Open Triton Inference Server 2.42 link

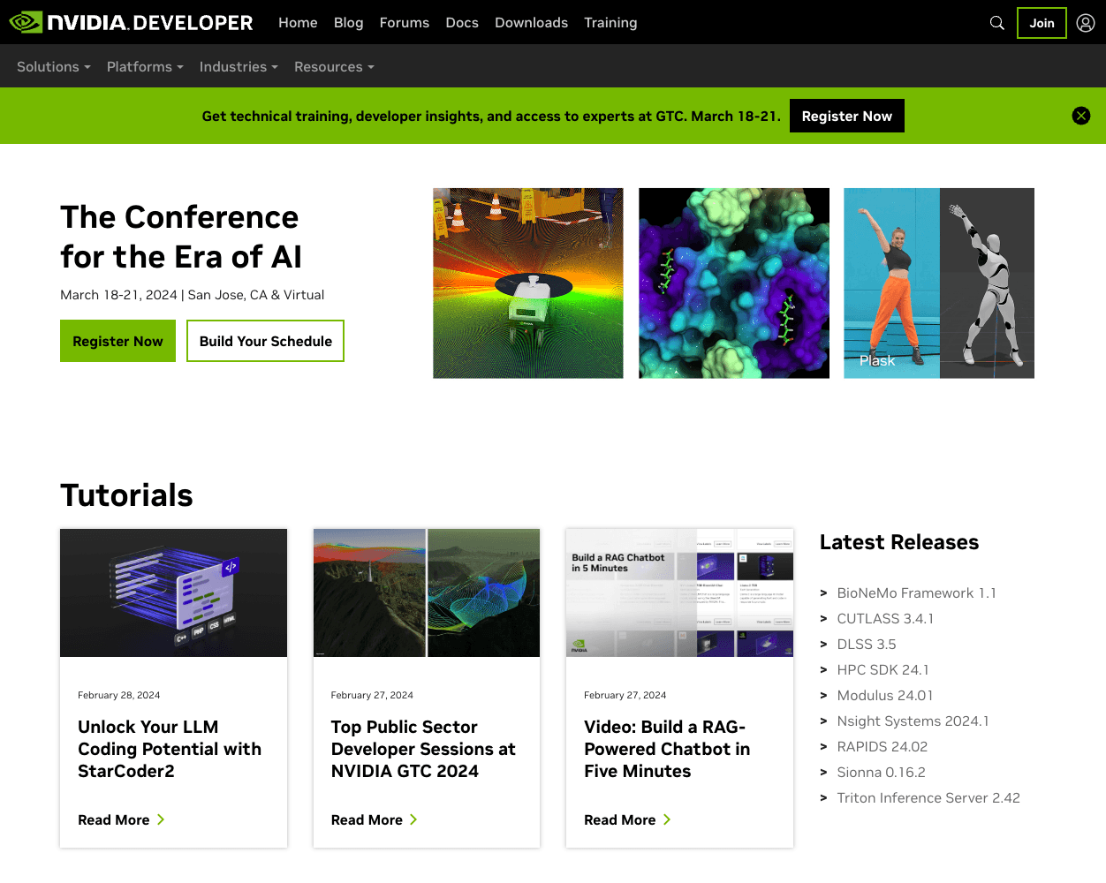pos(928,798)
